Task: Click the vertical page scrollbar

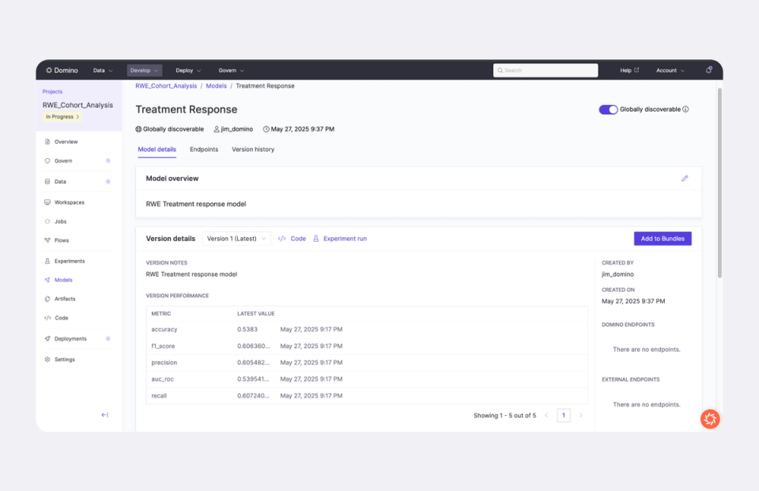Action: [x=719, y=183]
